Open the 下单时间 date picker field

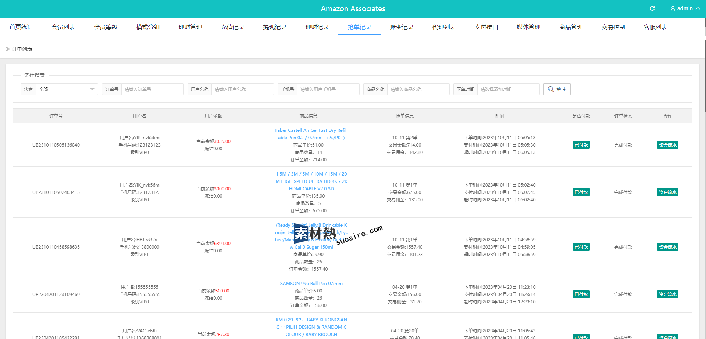click(x=508, y=89)
